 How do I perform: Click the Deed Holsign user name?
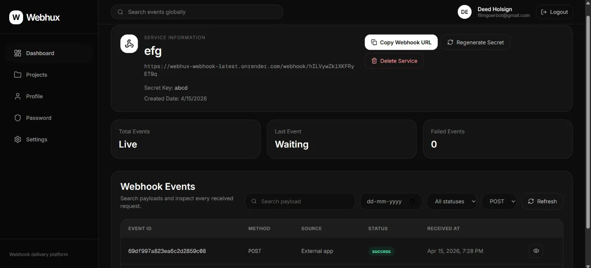[495, 9]
